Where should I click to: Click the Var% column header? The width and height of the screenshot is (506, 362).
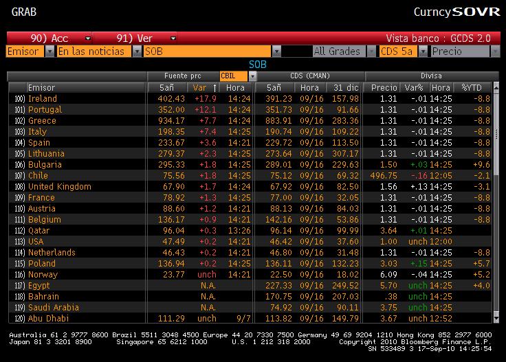(x=414, y=88)
